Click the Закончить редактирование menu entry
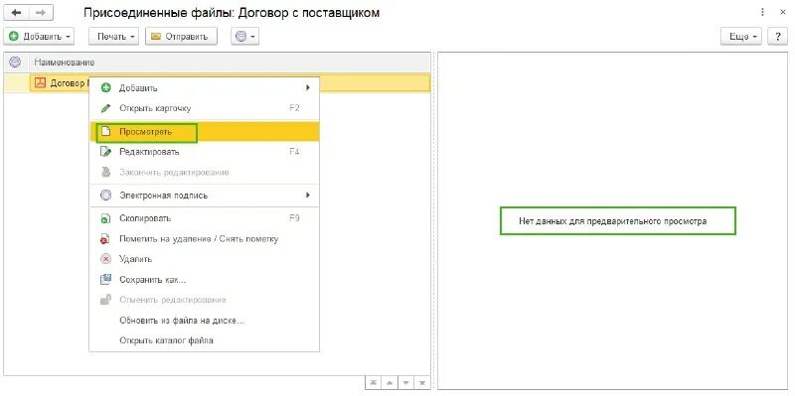Image resolution: width=795 pixels, height=396 pixels. [205, 172]
